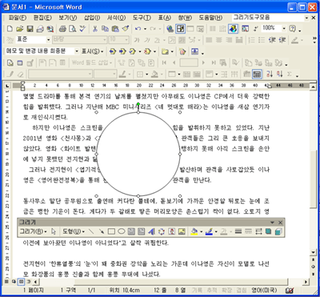Cut selection with scissors icon
Viewport: 320px width, 297px height.
[x=94, y=29]
